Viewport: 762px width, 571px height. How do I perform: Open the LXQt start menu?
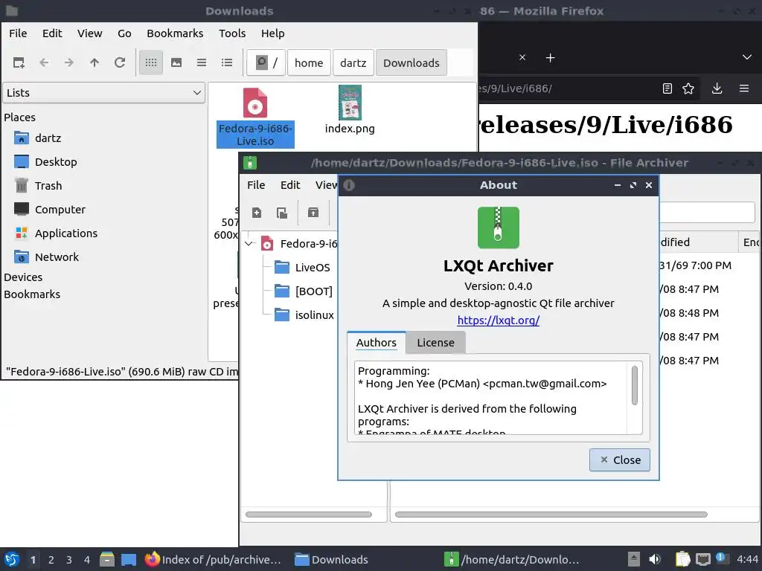(x=12, y=559)
